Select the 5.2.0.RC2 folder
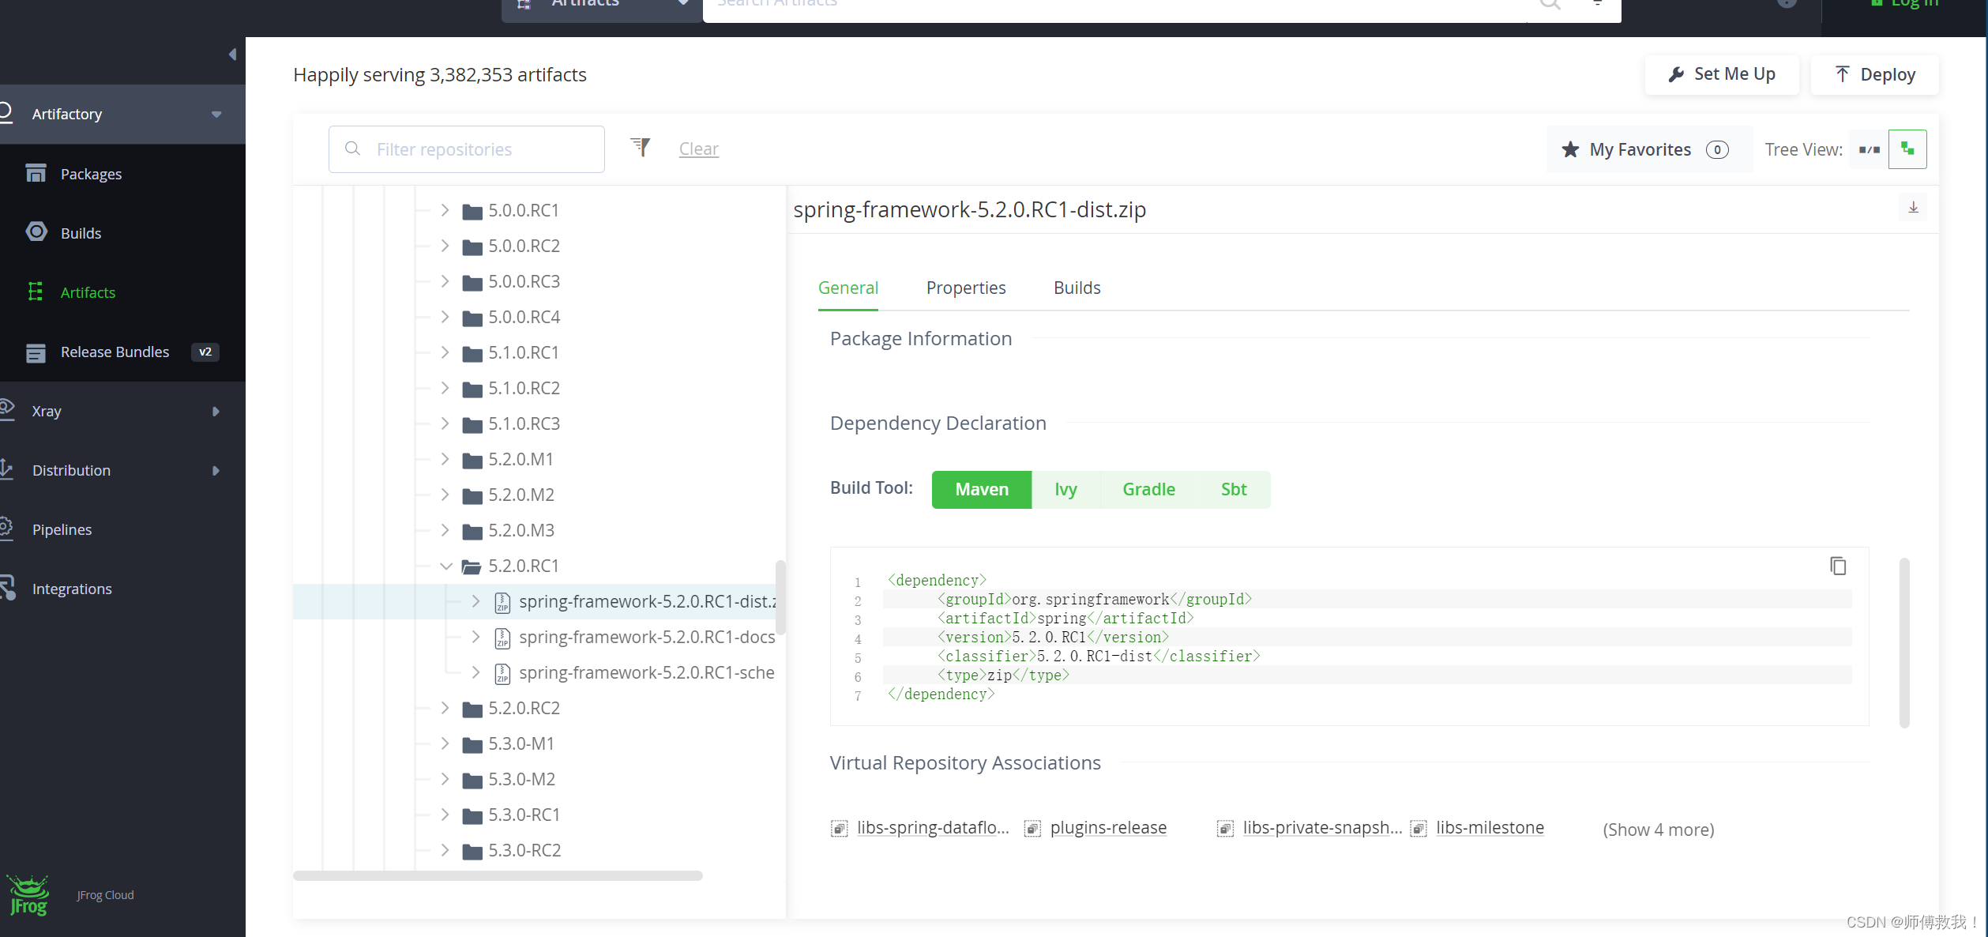Screen dimensions: 1988x937 click(x=524, y=708)
